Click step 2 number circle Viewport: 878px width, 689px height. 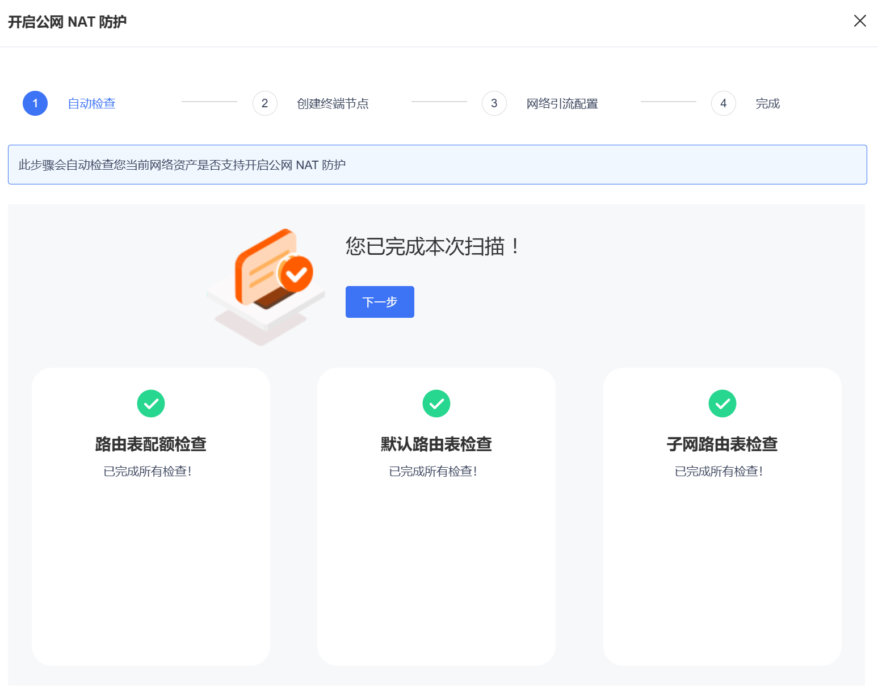264,103
